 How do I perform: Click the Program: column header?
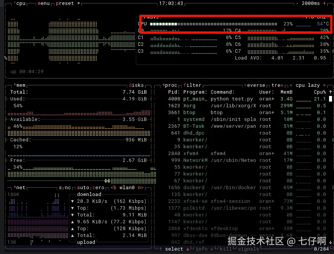coord(195,92)
